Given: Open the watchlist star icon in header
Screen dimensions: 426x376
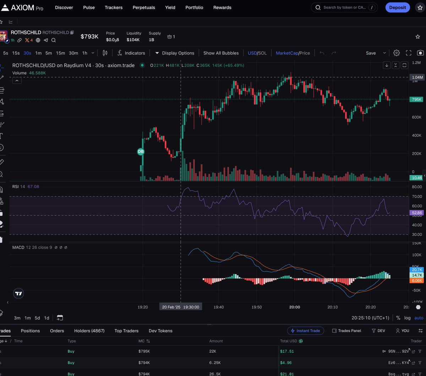Looking at the screenshot, I should tap(420, 7).
